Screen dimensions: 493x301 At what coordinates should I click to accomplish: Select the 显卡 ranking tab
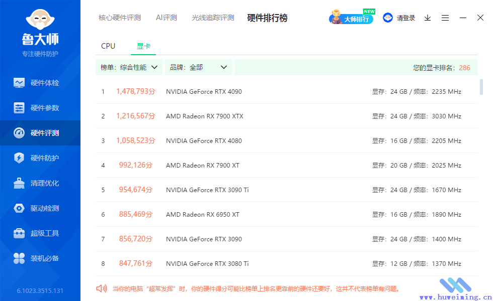click(143, 46)
